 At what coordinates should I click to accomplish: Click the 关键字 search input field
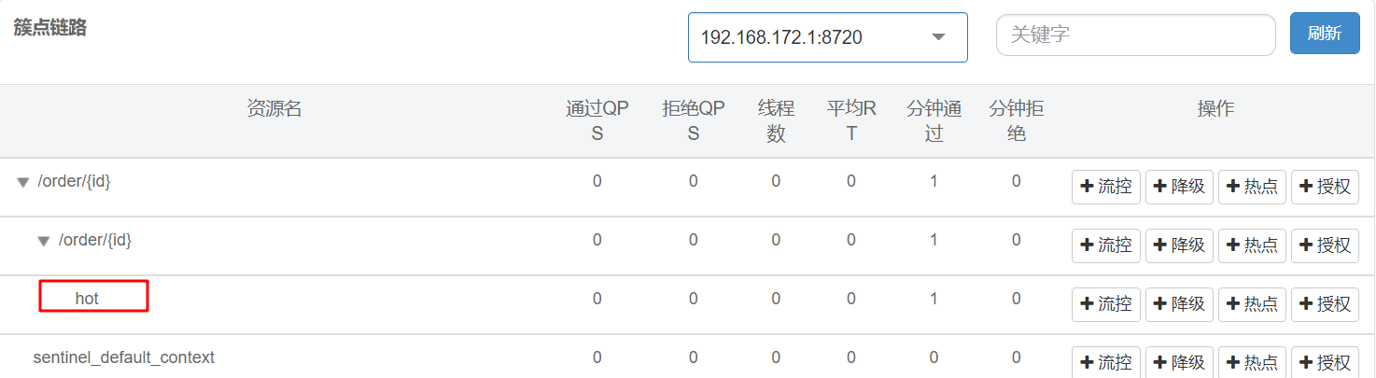[1135, 35]
